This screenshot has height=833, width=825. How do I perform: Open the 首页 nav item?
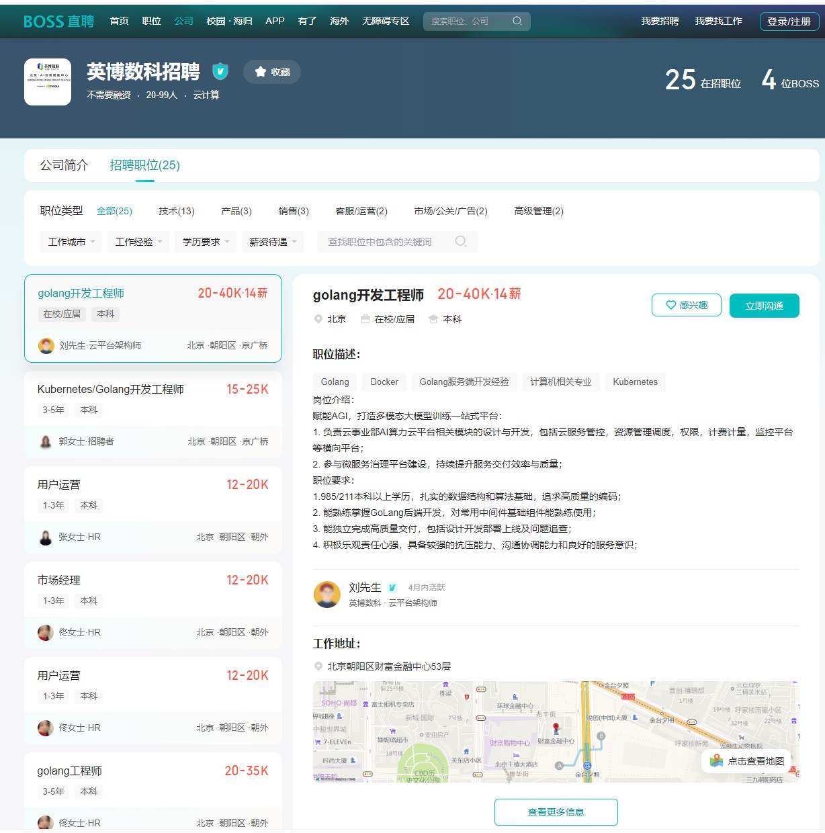pyautogui.click(x=119, y=21)
